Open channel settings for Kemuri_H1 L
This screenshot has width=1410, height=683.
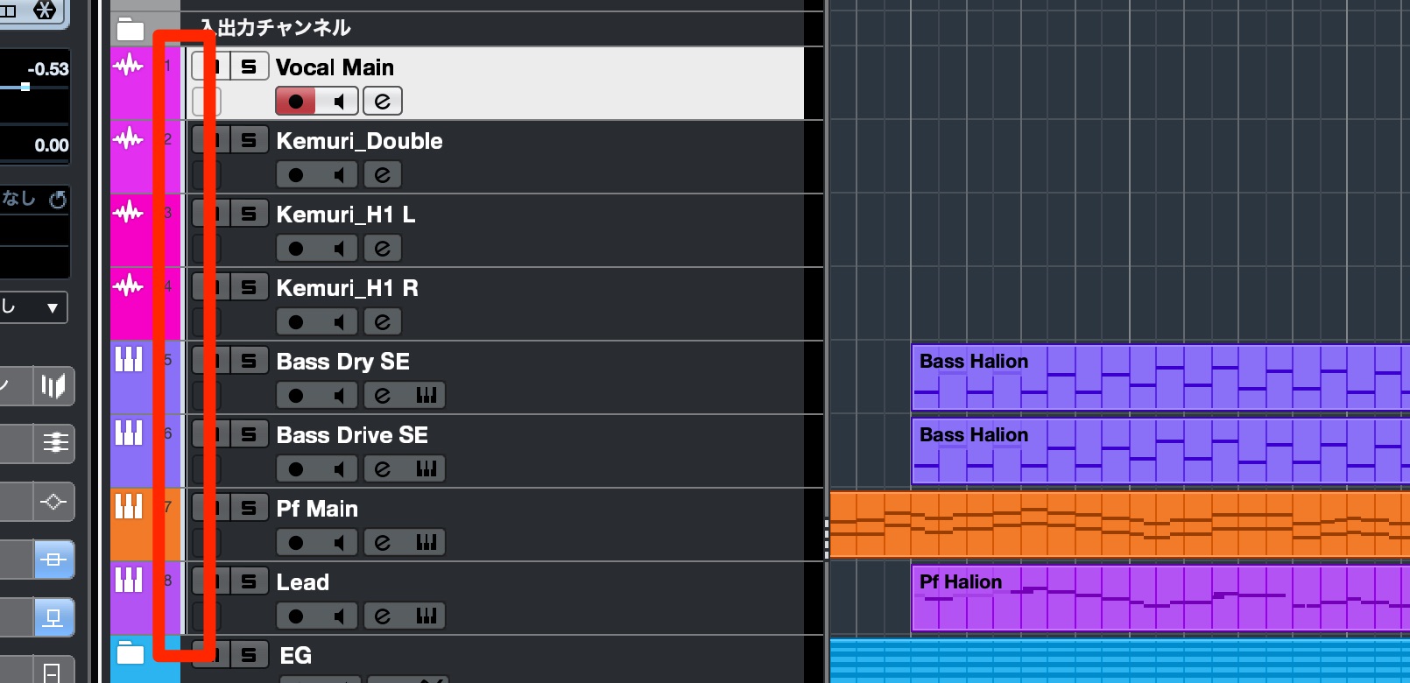pyautogui.click(x=383, y=249)
